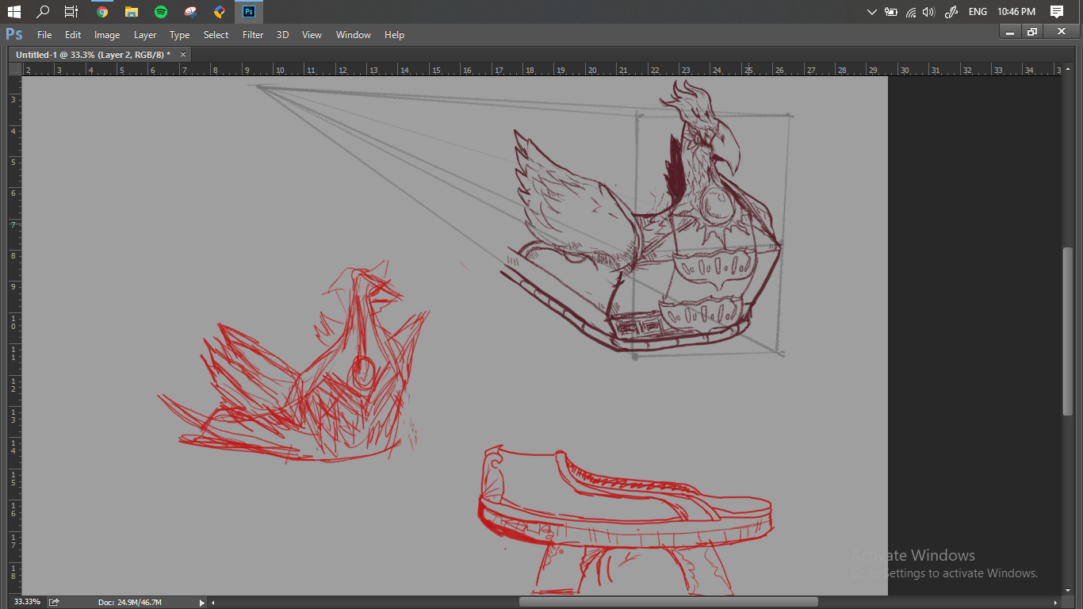Viewport: 1083px width, 609px height.
Task: Select the Untitled-1 document tab
Action: 93,55
